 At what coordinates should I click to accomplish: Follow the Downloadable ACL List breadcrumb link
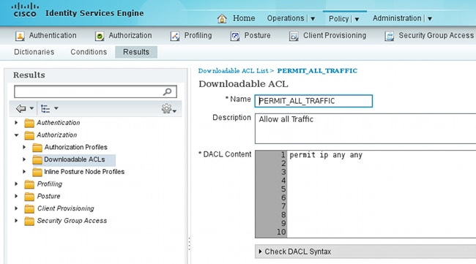point(233,71)
